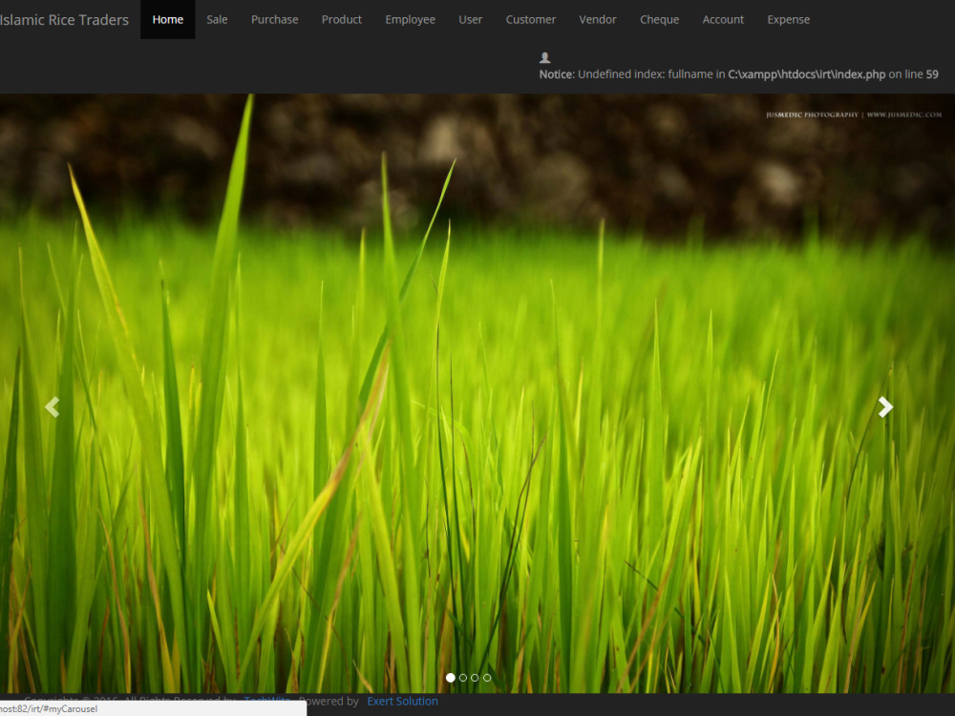Open the Islamic Rice Traders brand link
The height and width of the screenshot is (716, 955).
[63, 19]
